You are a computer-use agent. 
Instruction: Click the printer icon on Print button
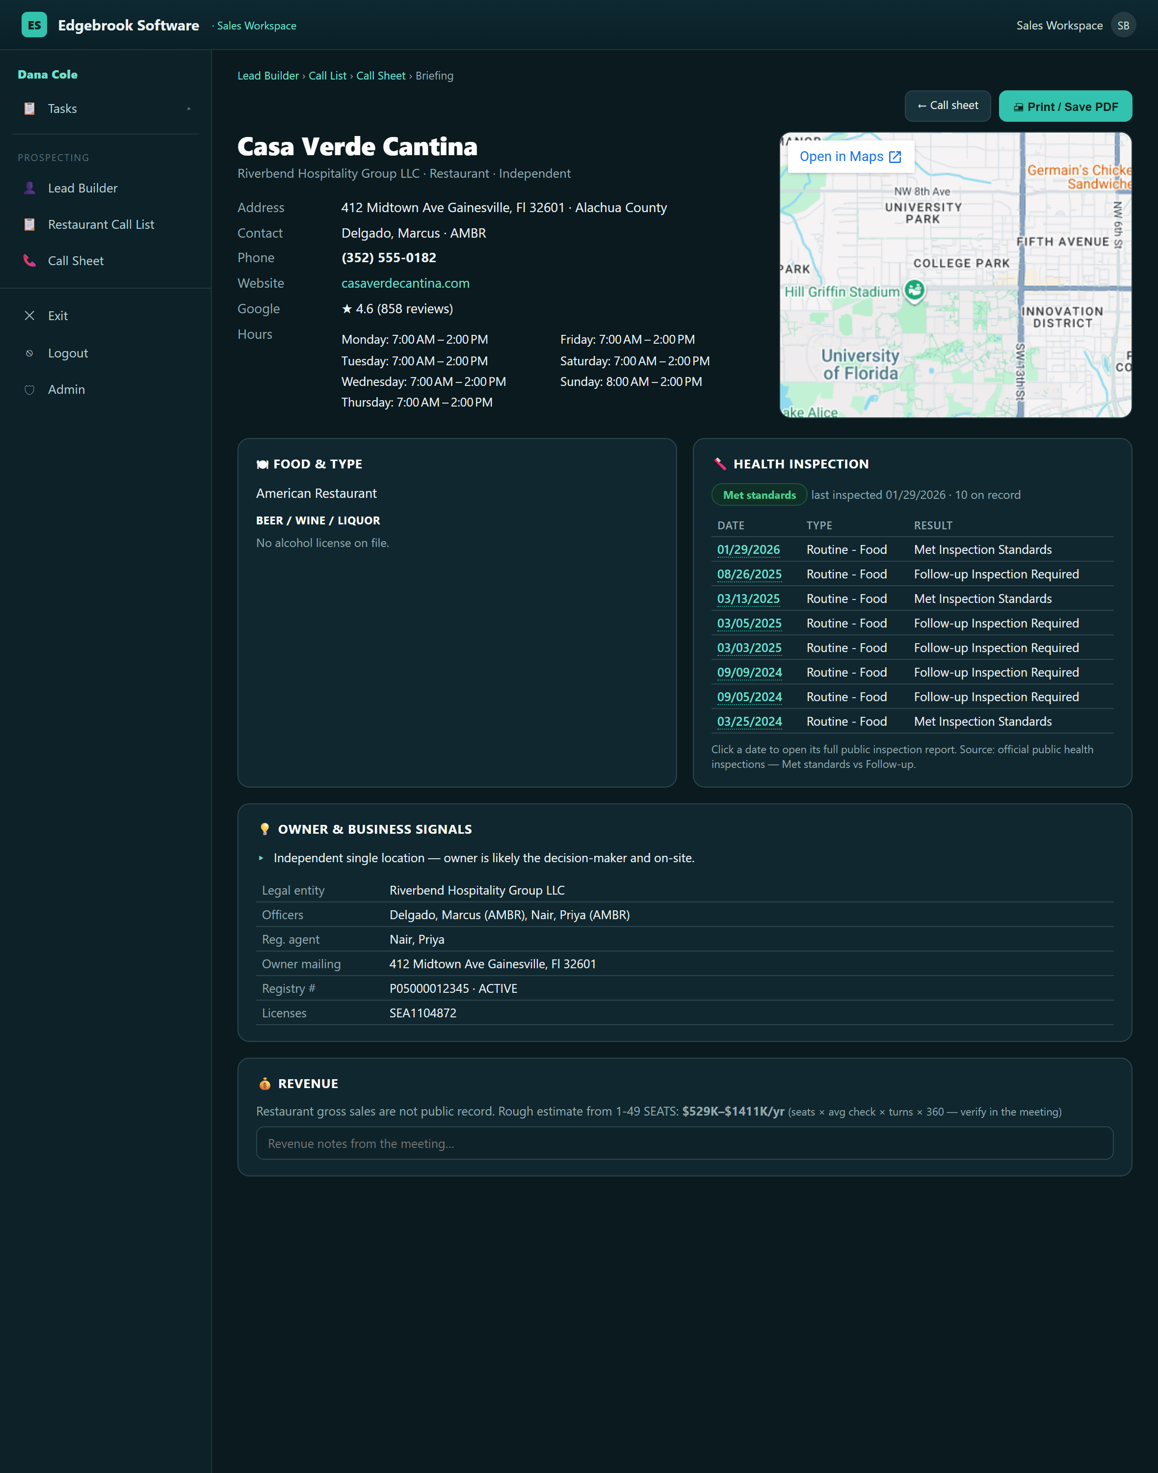tap(1018, 107)
